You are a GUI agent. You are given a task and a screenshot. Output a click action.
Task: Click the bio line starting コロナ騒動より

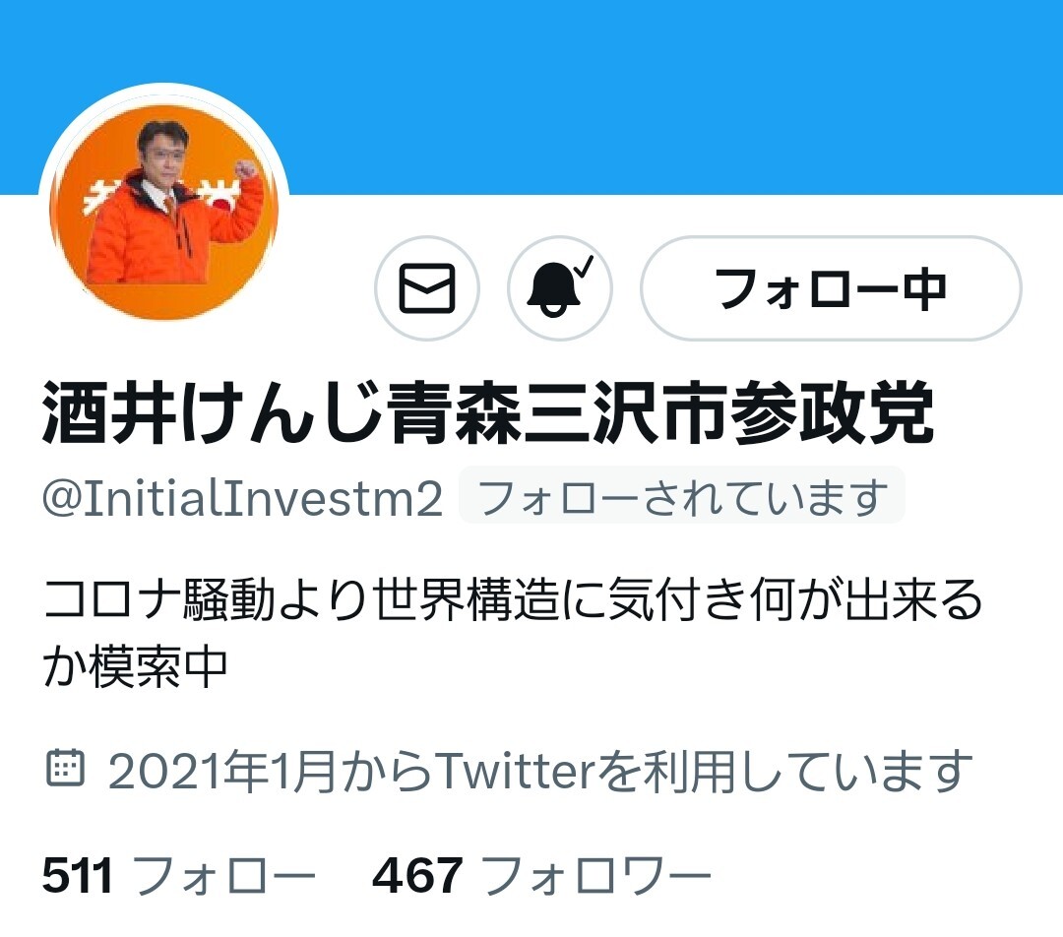coord(513,600)
